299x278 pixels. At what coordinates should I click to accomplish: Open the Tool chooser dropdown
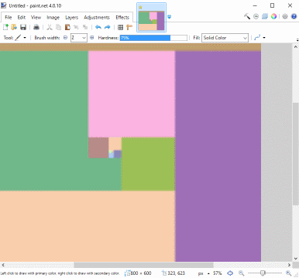click(x=21, y=38)
